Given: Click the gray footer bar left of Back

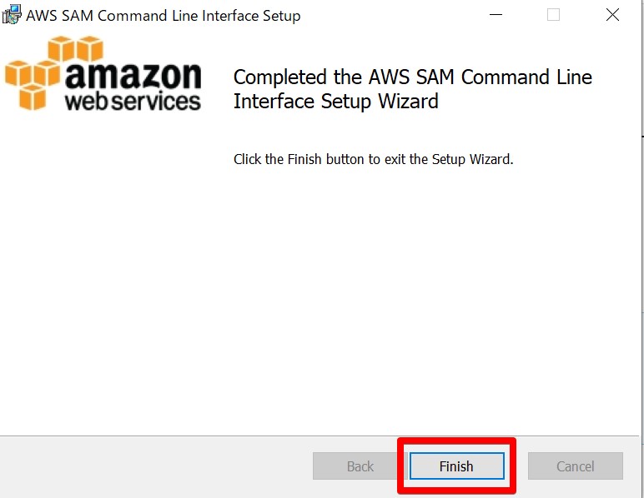Looking at the screenshot, I should [x=156, y=466].
